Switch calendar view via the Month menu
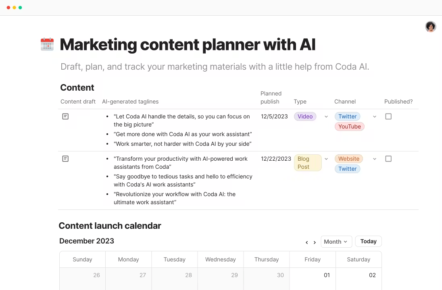 (x=336, y=241)
